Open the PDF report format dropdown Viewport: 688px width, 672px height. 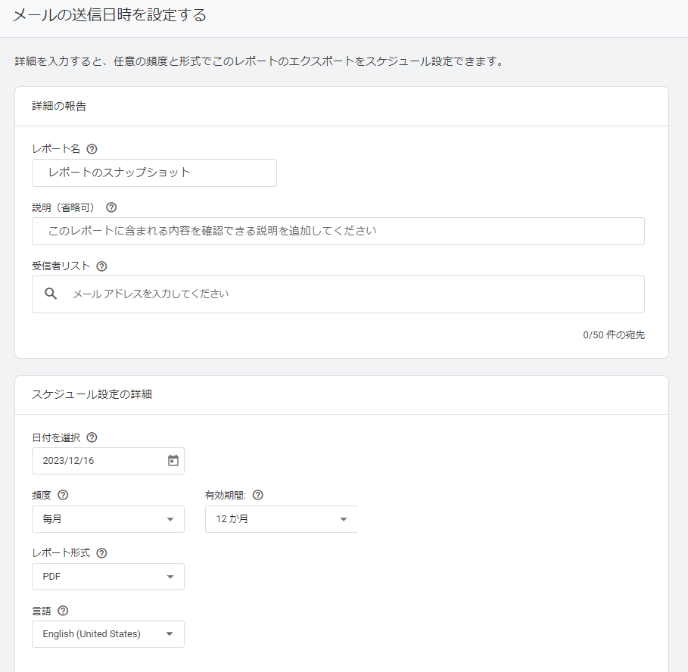tap(108, 577)
